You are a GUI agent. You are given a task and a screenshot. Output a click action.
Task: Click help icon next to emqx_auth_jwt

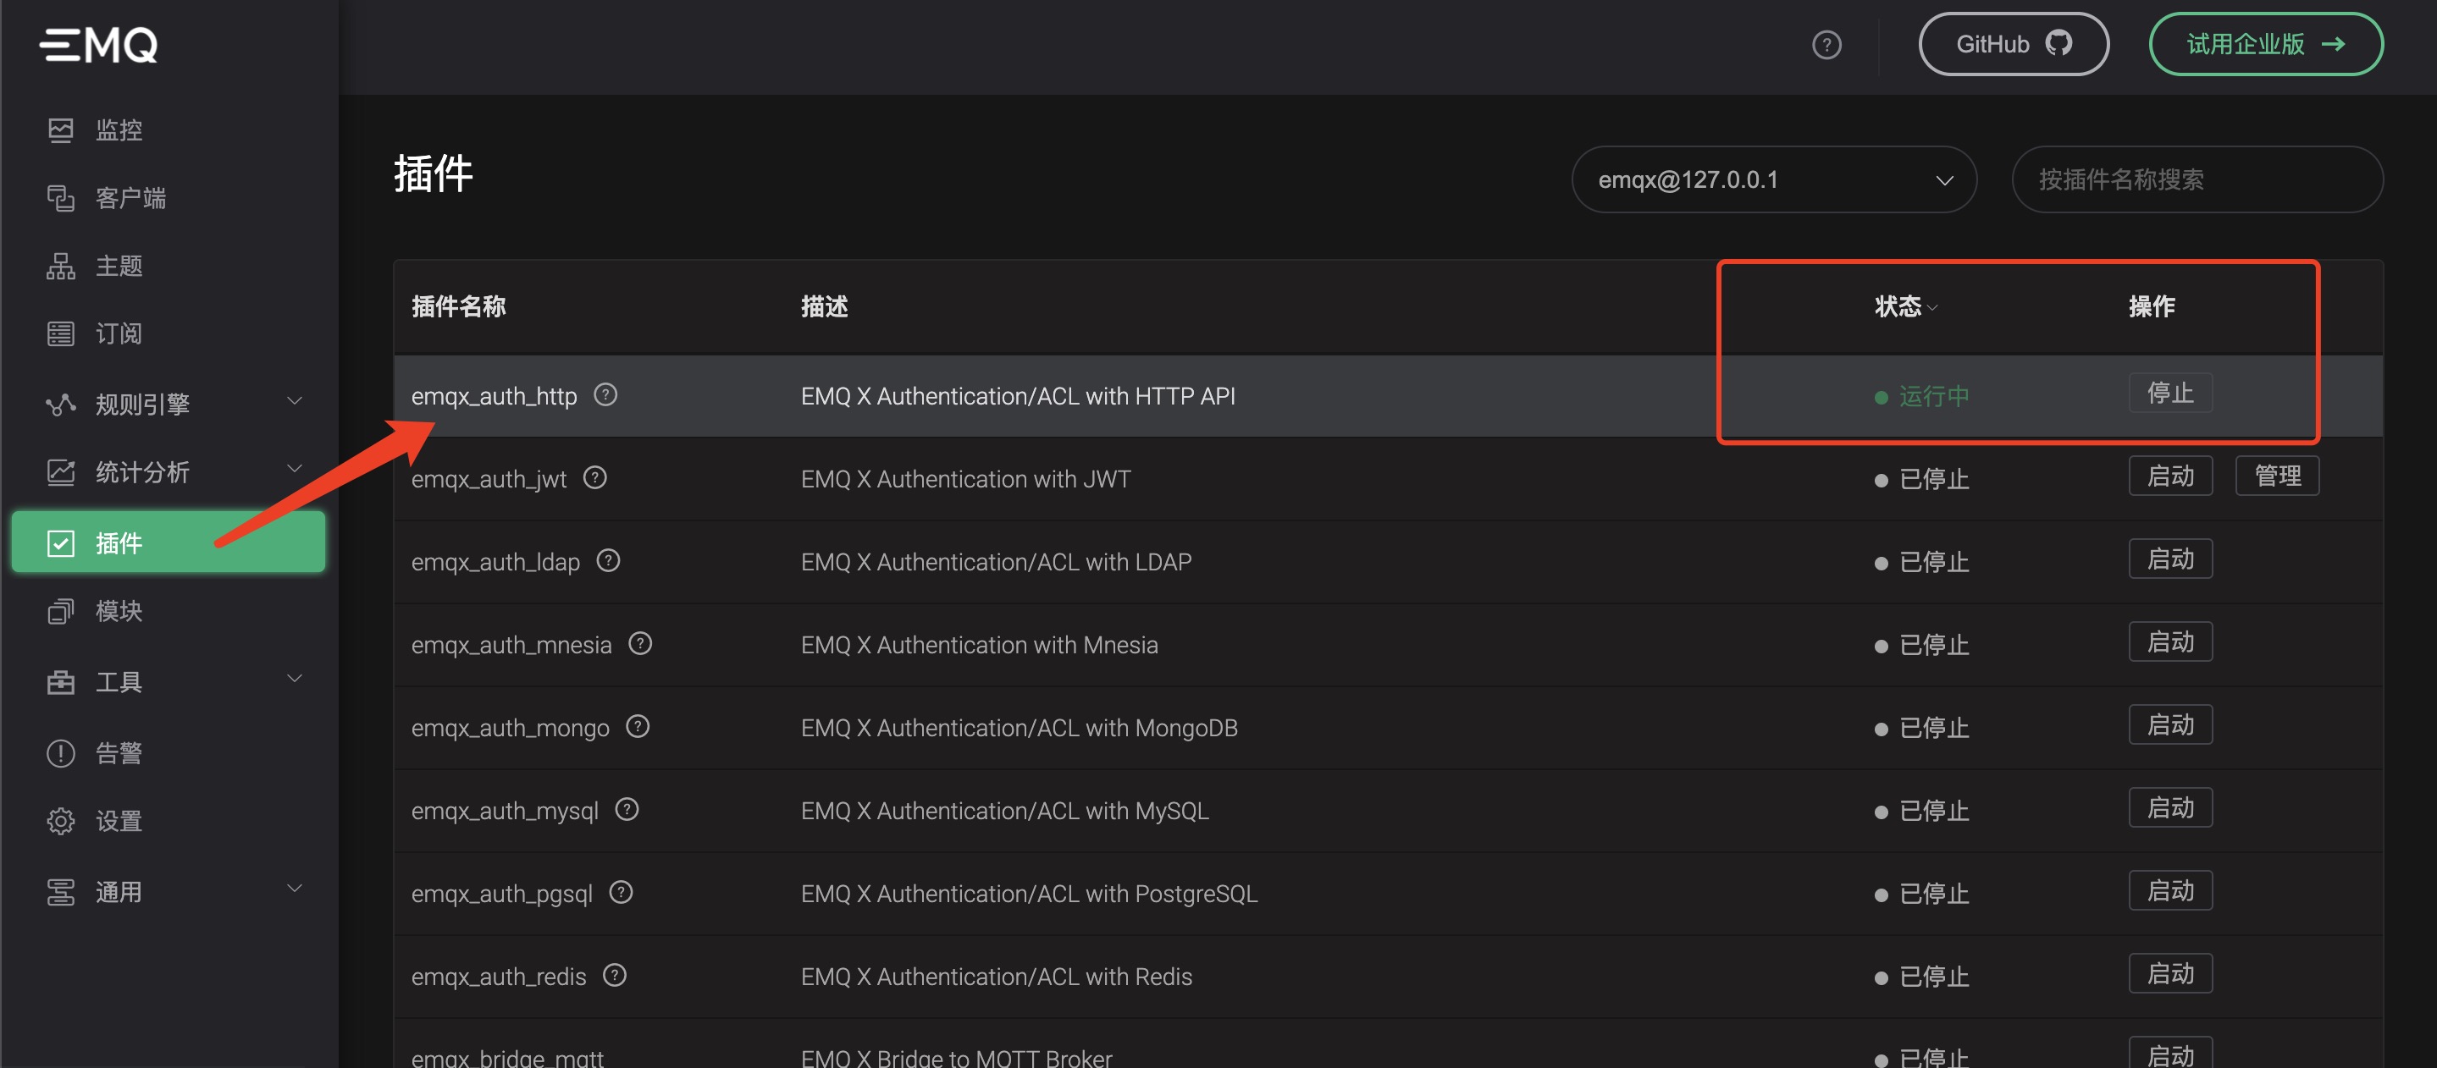tap(595, 477)
